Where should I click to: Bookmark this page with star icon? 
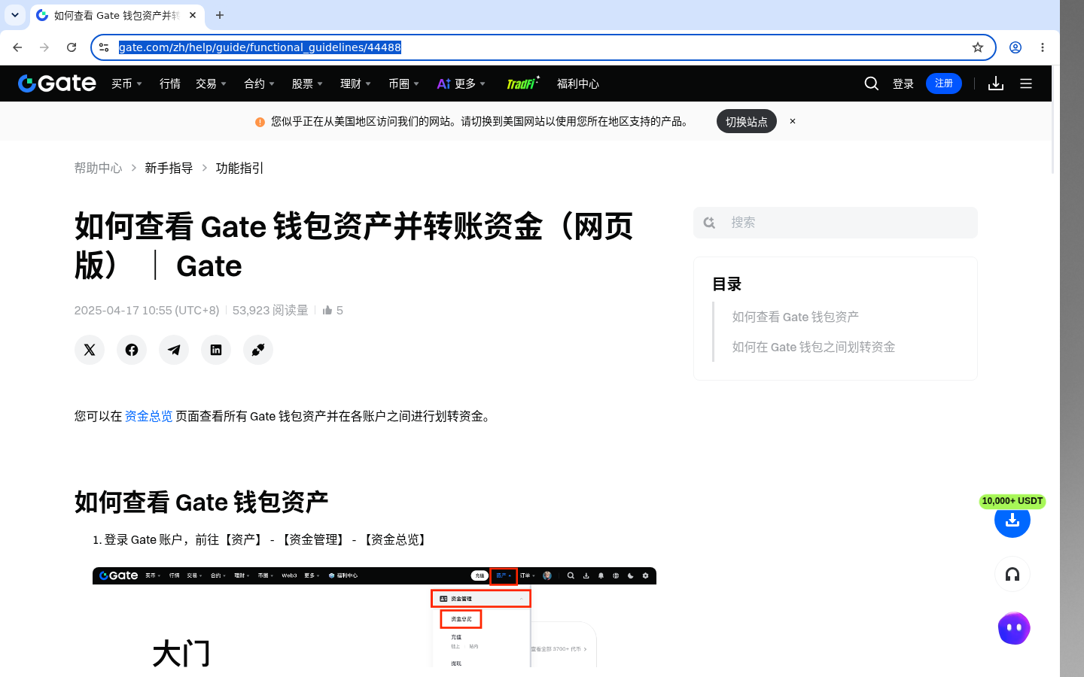pyautogui.click(x=978, y=47)
